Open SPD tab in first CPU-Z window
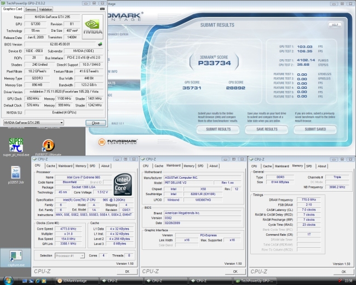 coord(93,166)
